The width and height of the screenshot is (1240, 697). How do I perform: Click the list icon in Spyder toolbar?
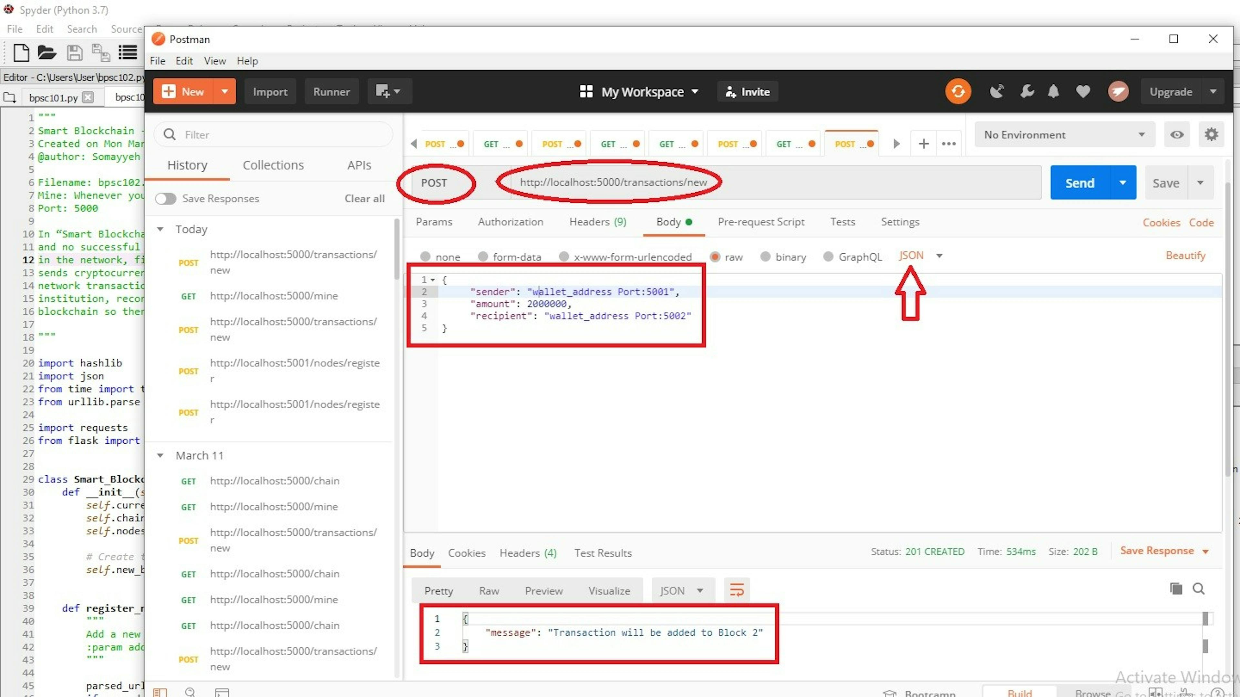click(128, 52)
